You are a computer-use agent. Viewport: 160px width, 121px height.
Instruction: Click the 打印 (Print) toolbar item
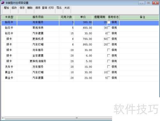[x=51, y=8]
